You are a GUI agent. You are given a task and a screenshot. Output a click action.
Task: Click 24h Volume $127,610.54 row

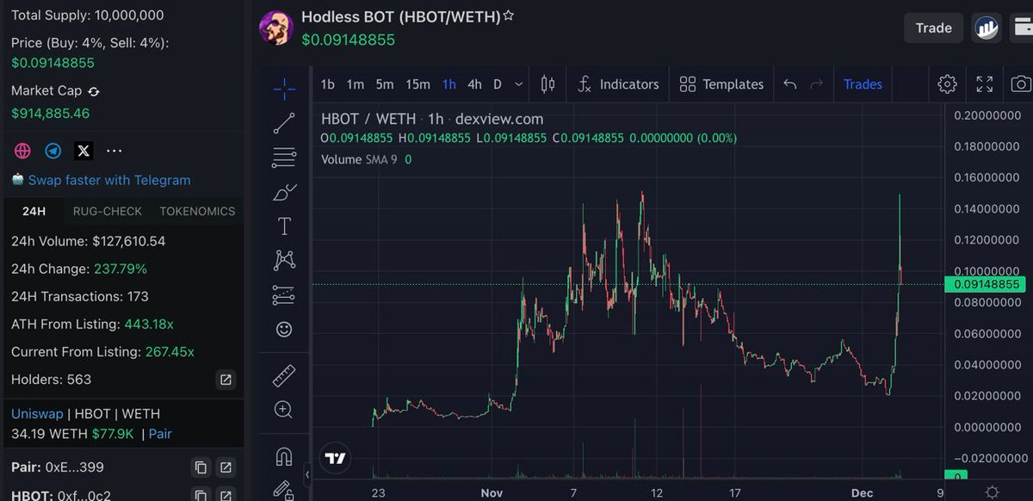tap(88, 241)
